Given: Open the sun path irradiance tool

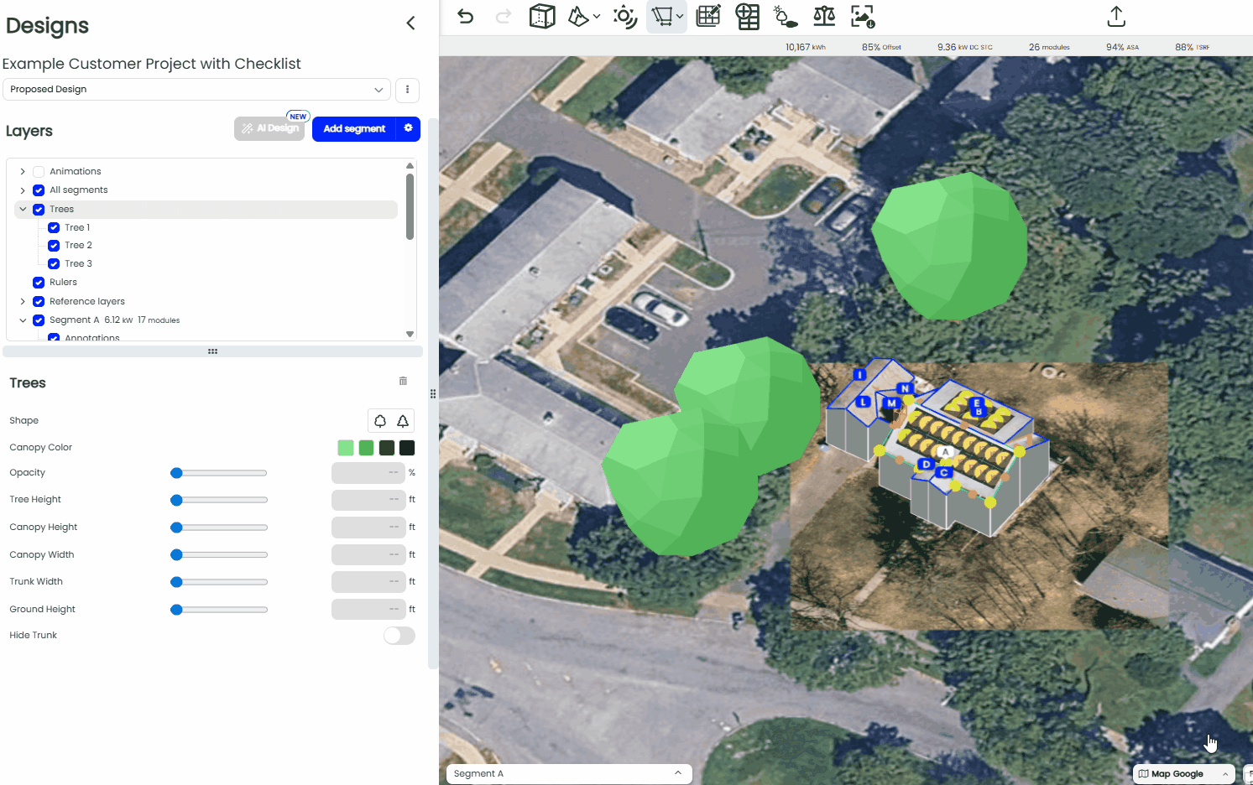Looking at the screenshot, I should click(625, 16).
